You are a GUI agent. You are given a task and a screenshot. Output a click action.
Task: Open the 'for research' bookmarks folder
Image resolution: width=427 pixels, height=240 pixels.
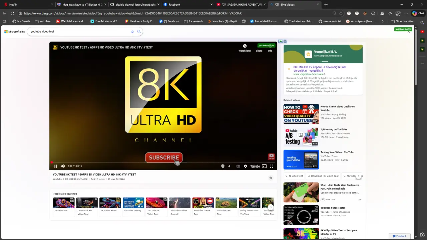click(x=193, y=21)
